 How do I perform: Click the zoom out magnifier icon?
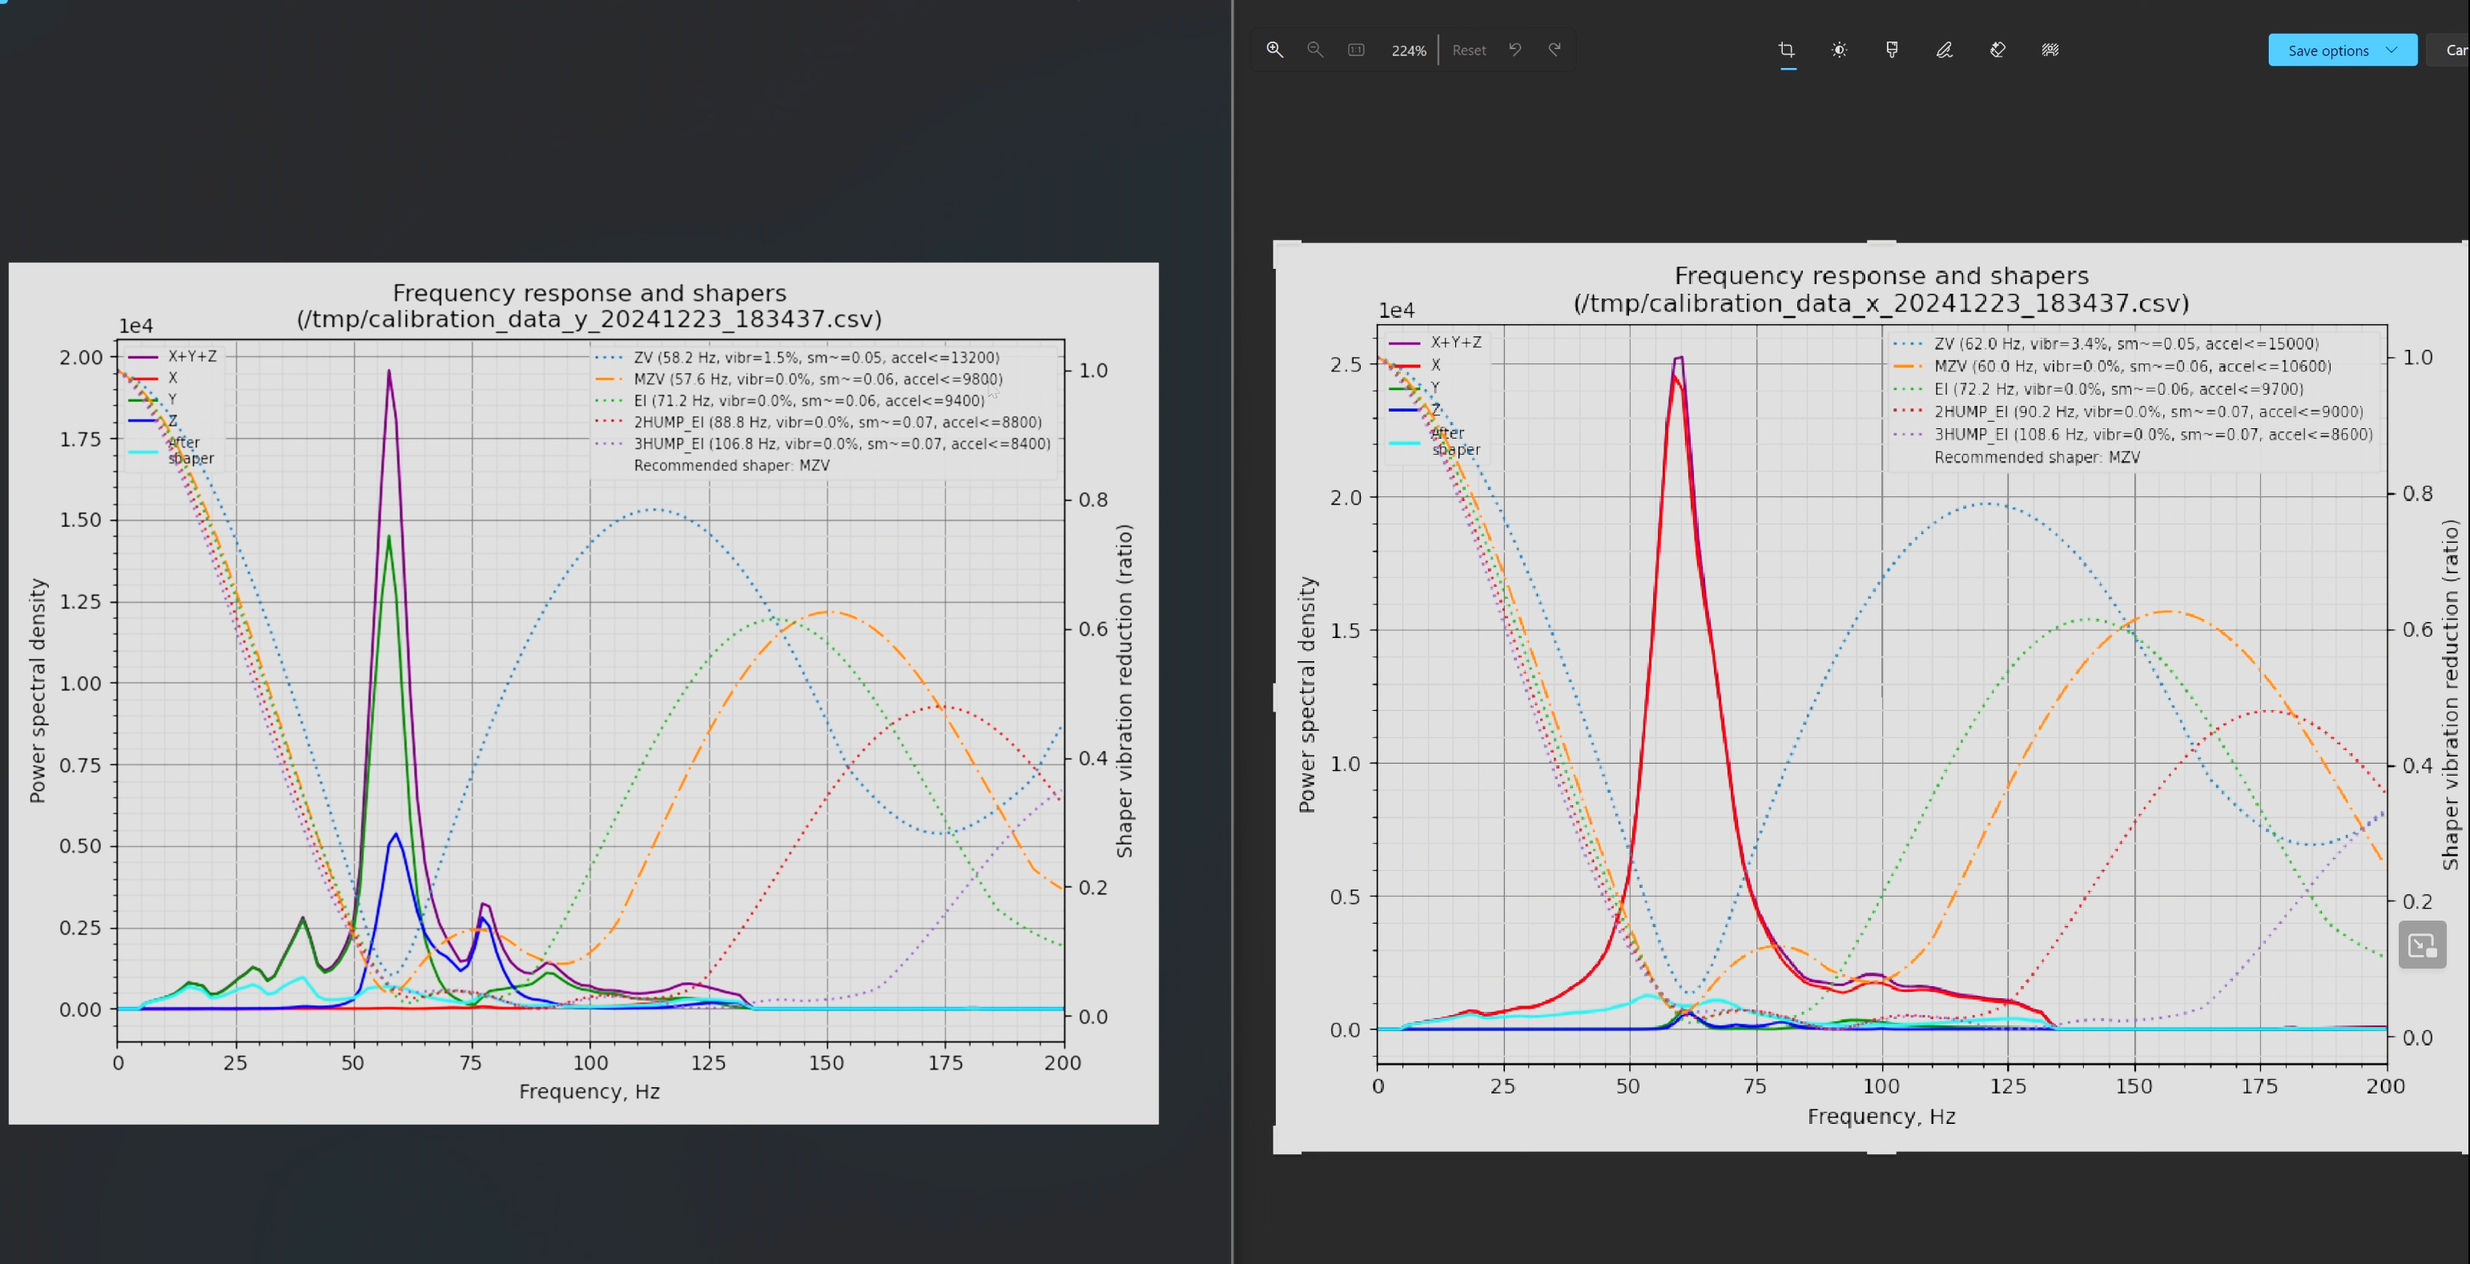click(x=1316, y=50)
